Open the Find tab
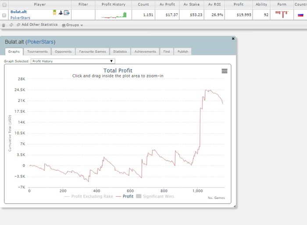This screenshot has height=225, width=307. (x=167, y=52)
